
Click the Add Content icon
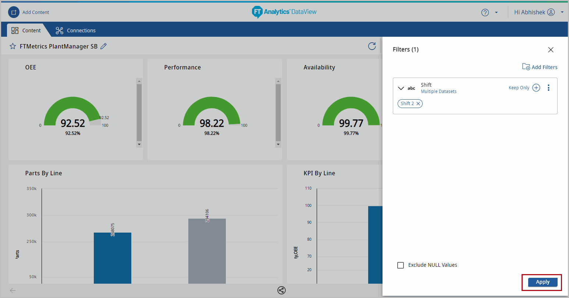(14, 12)
